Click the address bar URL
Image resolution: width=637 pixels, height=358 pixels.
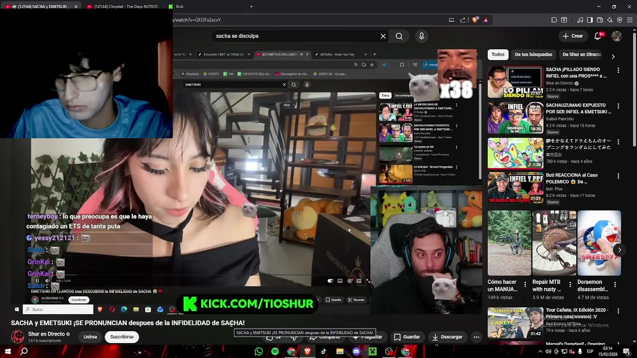click(197, 20)
